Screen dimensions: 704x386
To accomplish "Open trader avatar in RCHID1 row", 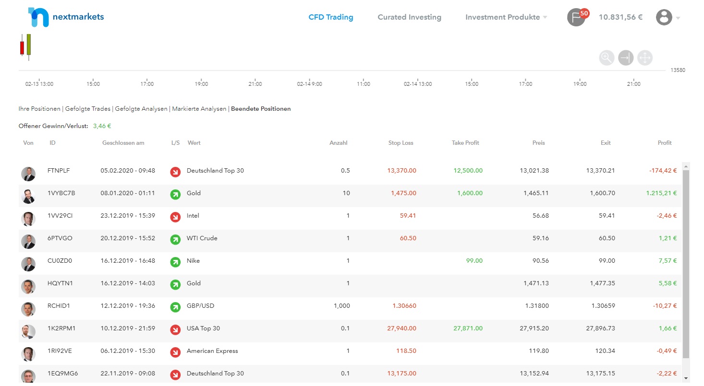I will pos(28,309).
